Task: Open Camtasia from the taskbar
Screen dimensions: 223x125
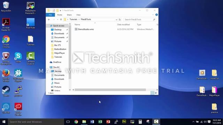Action: (156, 122)
